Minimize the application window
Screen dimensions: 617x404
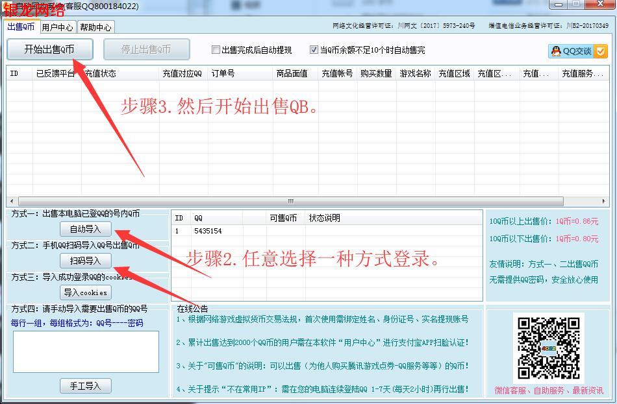tap(558, 4)
